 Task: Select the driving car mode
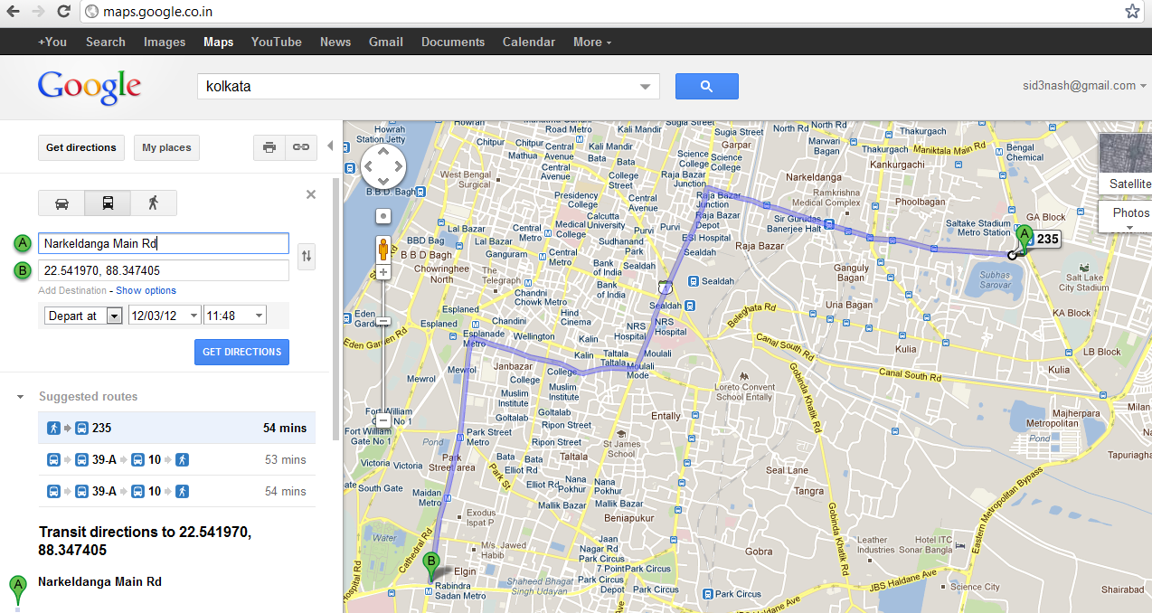(61, 203)
